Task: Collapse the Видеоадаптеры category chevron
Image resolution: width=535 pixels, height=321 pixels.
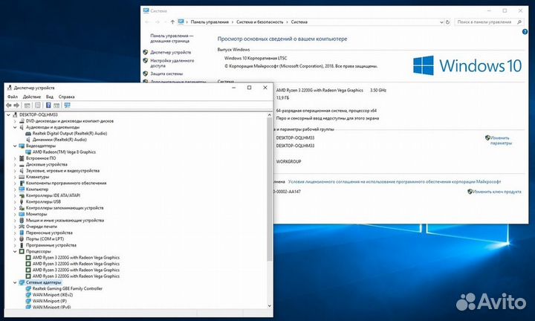Action: 15,146
